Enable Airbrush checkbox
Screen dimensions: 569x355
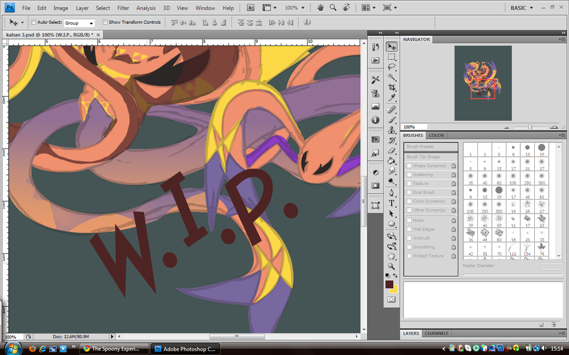point(409,238)
